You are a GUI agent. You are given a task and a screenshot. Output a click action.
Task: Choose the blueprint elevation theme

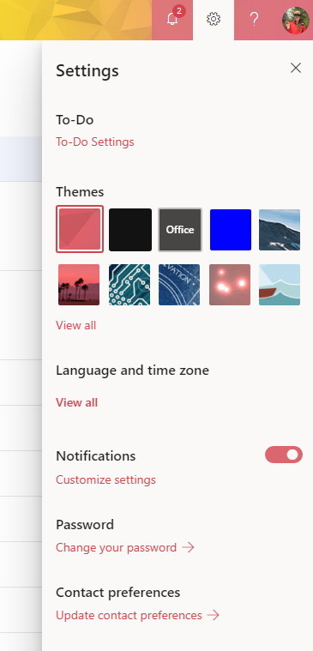[179, 285]
